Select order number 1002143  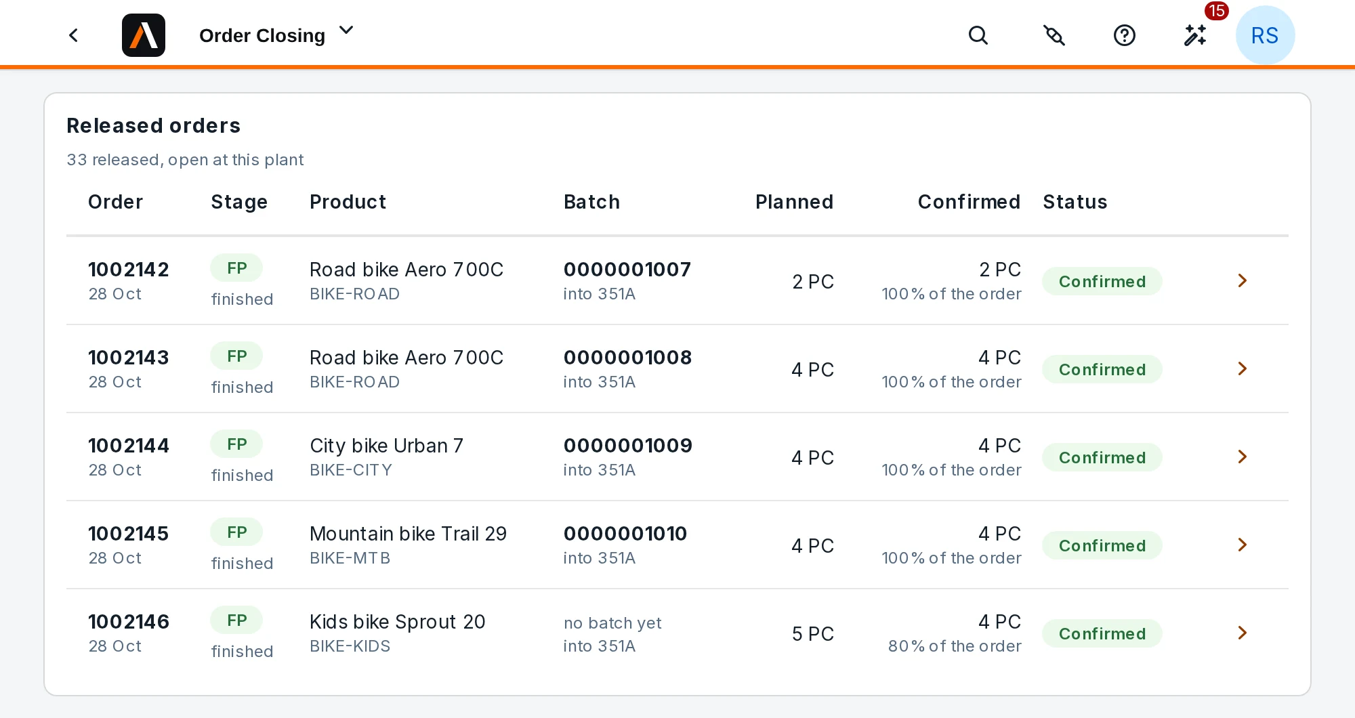(129, 358)
